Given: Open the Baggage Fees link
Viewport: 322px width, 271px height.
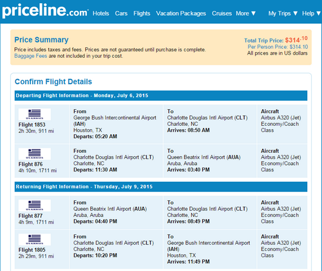Looking at the screenshot, I should pyautogui.click(x=30, y=56).
